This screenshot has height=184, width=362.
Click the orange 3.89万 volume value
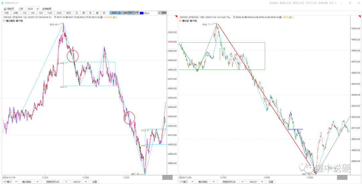[285, 17]
